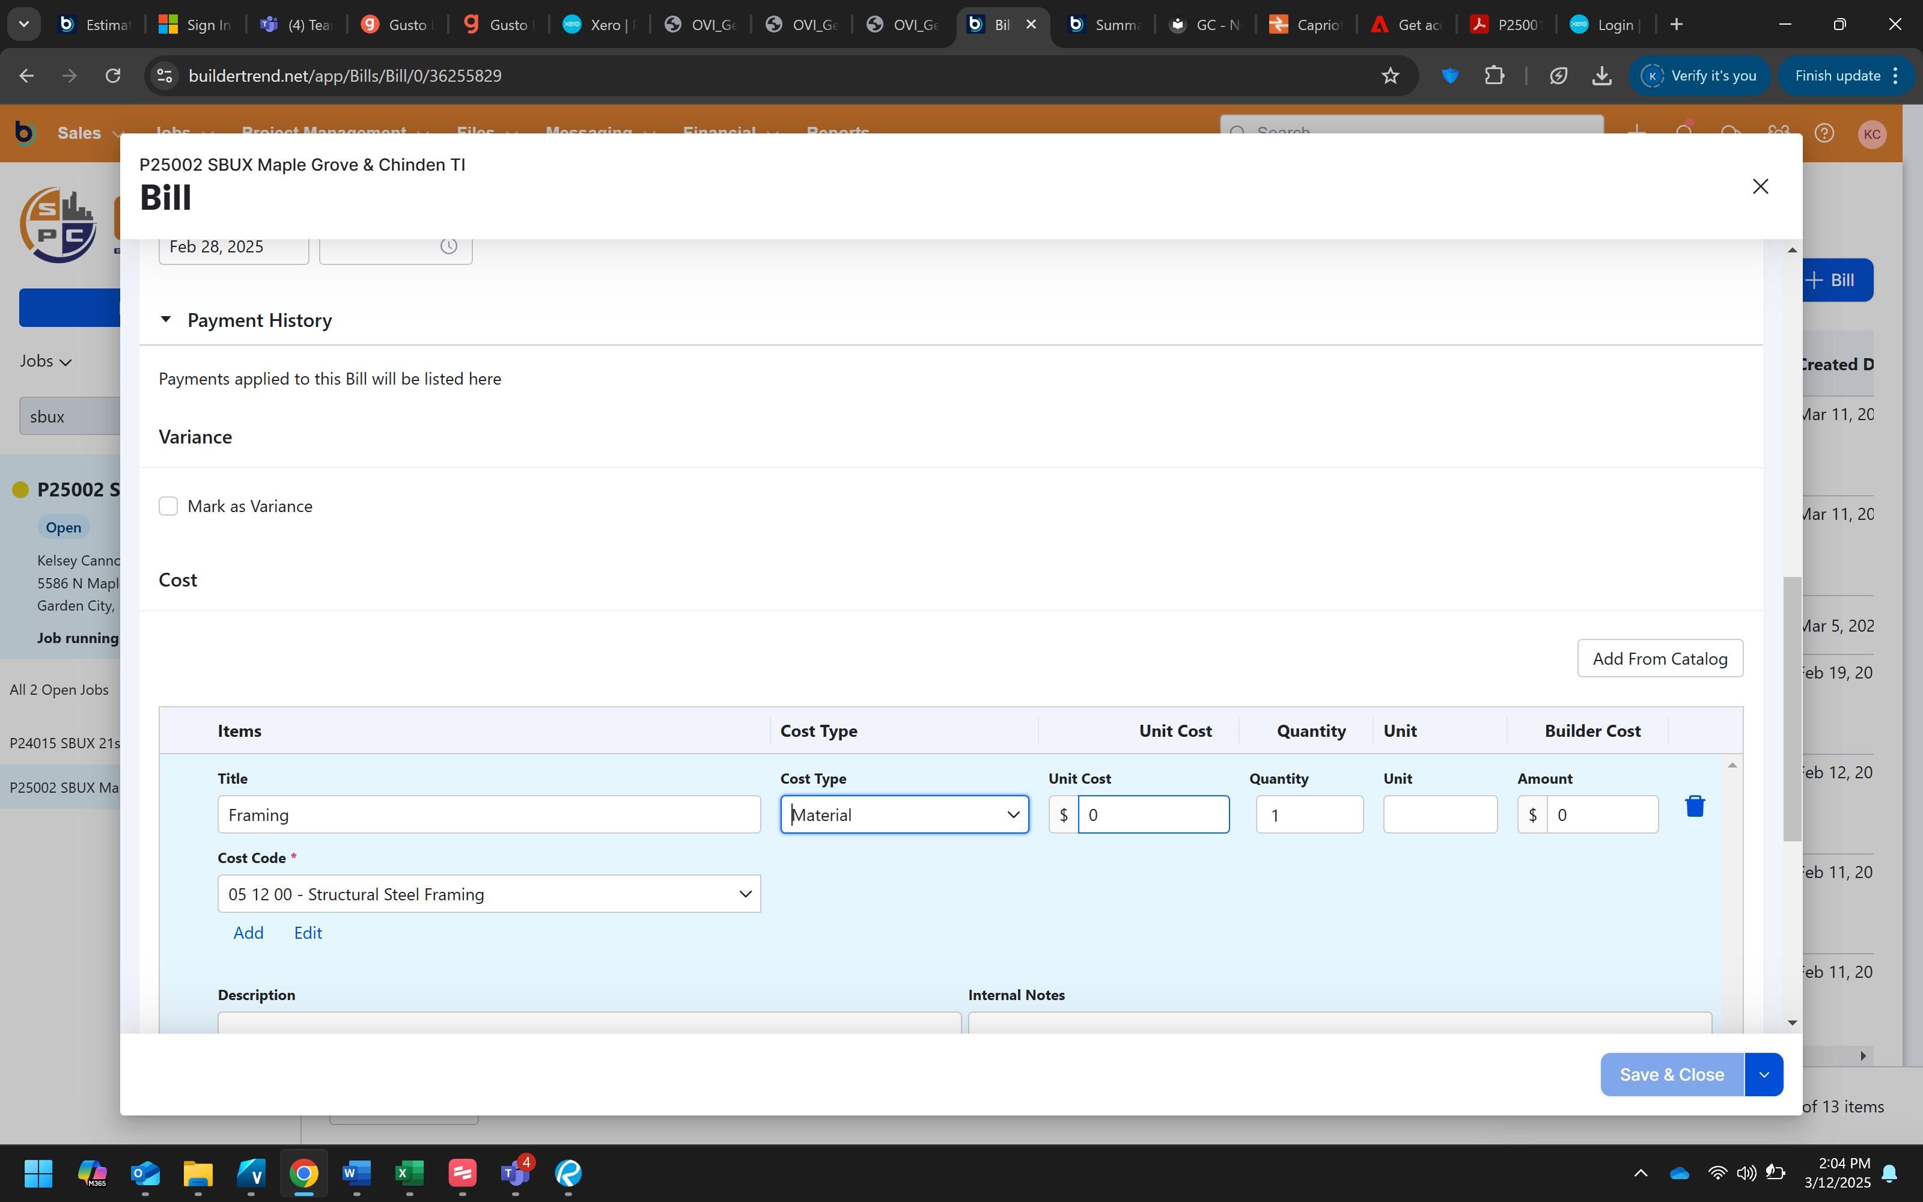Open the Cost Type Material dropdown

[904, 814]
